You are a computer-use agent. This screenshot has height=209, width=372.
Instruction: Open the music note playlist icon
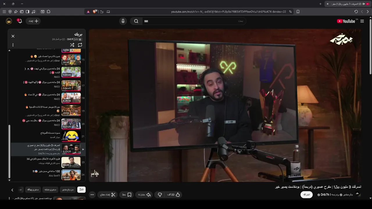tap(33, 12)
